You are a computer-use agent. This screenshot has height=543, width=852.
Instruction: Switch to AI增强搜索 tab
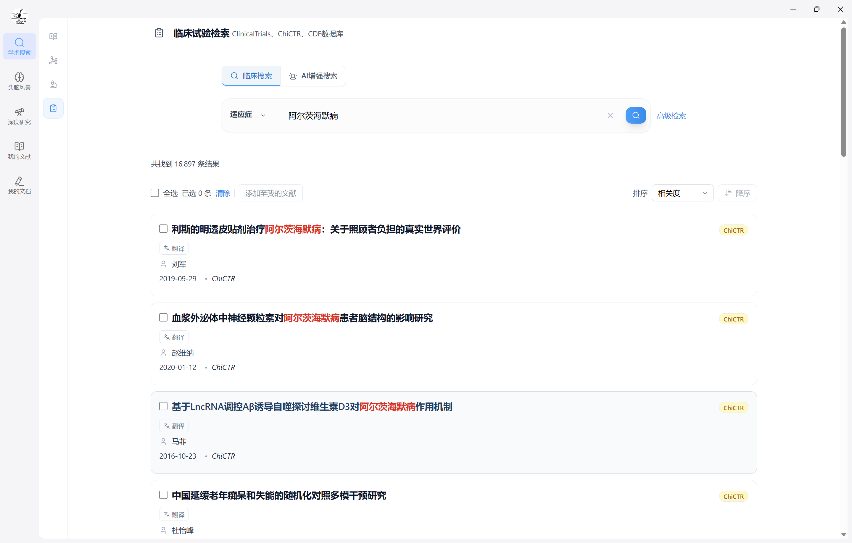click(x=313, y=76)
